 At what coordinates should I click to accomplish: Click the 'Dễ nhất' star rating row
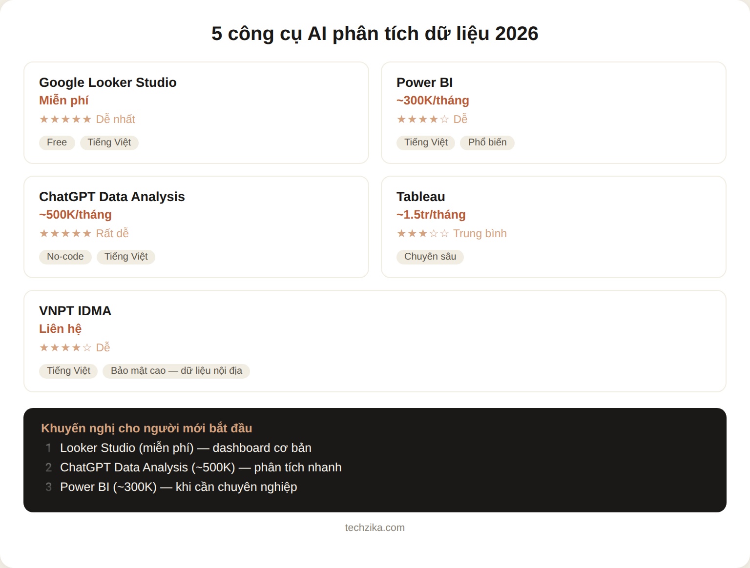87,119
